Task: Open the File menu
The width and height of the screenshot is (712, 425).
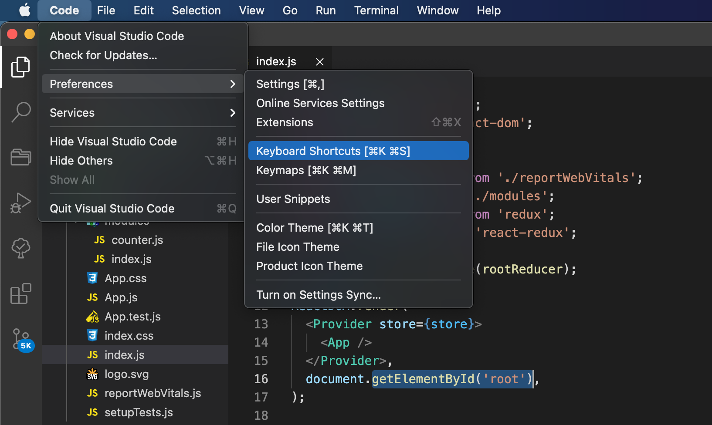Action: point(106,10)
